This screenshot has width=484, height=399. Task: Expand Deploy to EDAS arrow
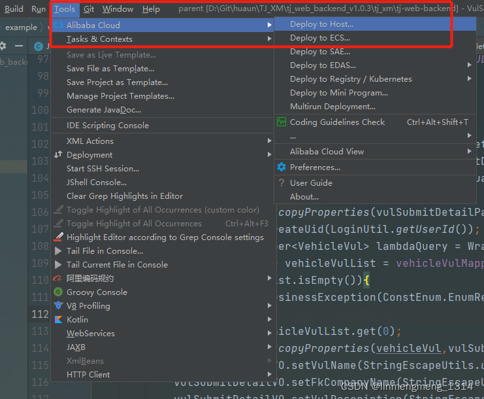469,65
